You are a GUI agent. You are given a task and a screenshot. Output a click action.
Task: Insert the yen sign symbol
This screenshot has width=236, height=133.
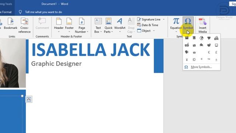click(187, 59)
